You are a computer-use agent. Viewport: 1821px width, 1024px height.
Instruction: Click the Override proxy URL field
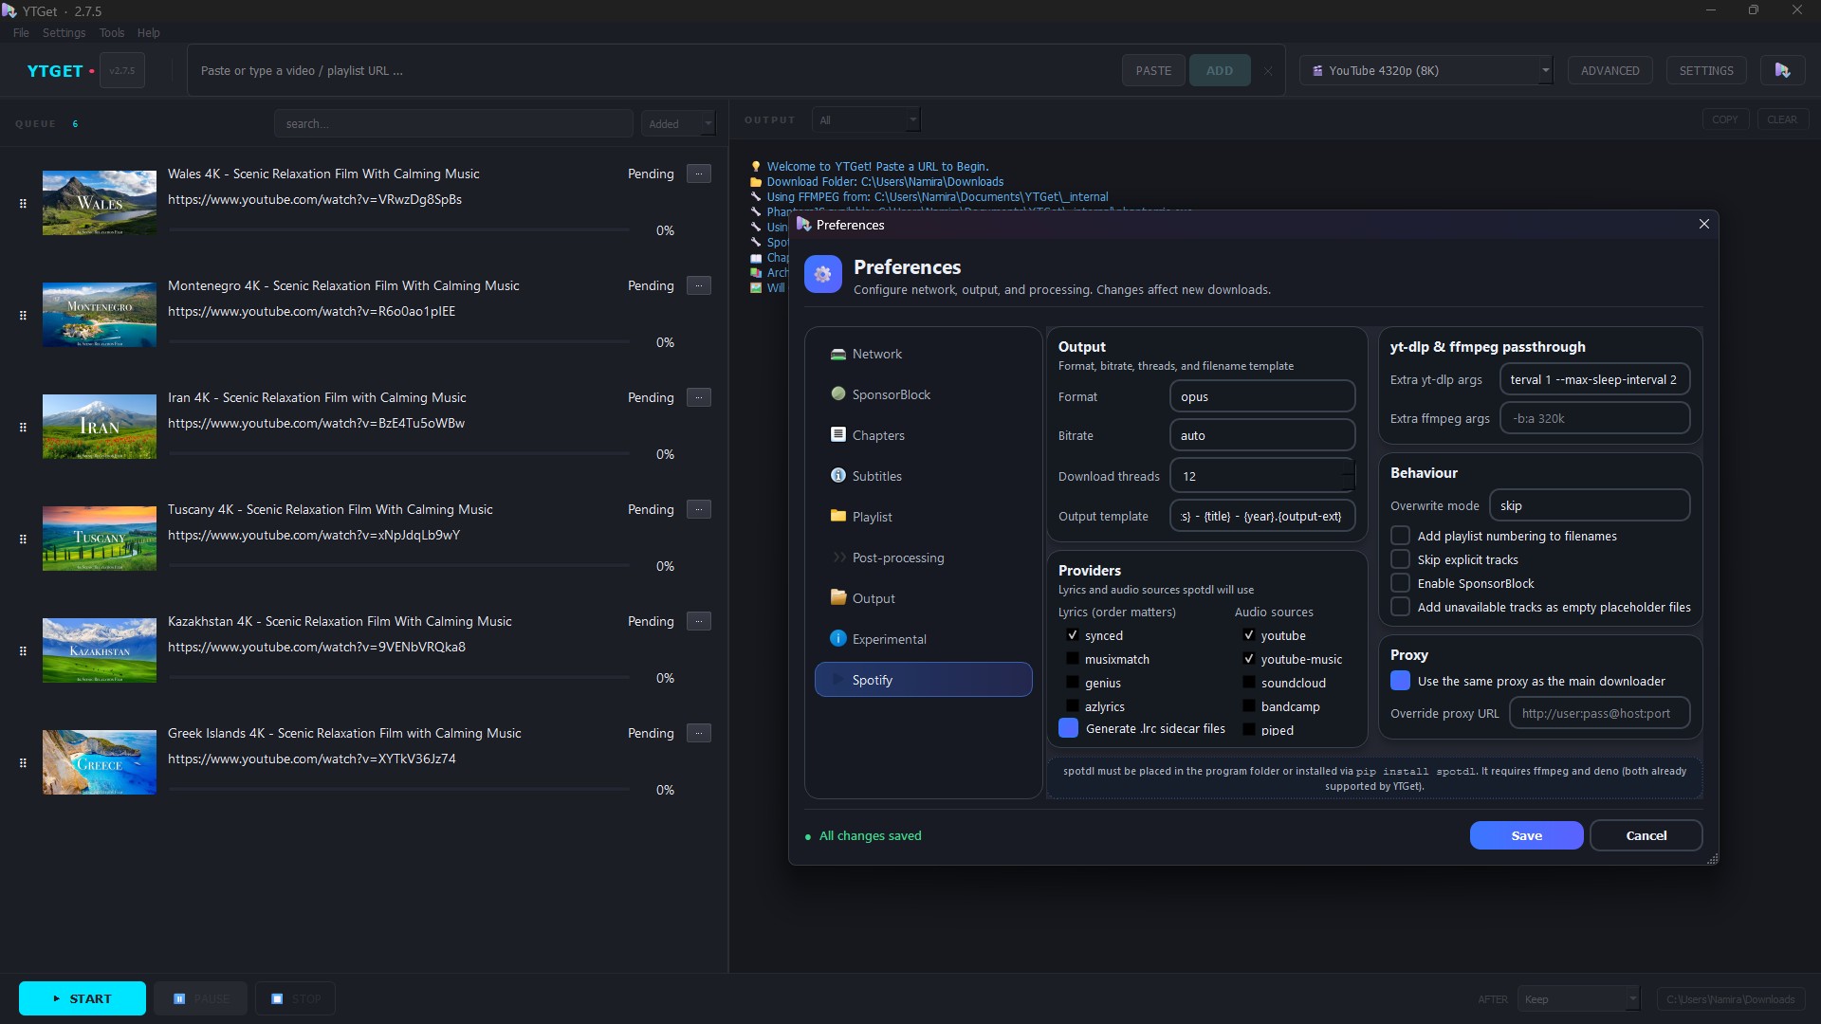(x=1599, y=713)
